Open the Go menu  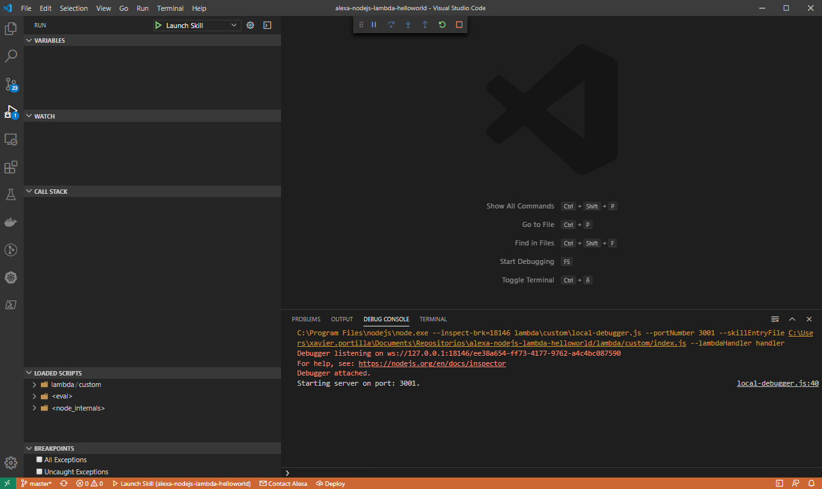124,8
